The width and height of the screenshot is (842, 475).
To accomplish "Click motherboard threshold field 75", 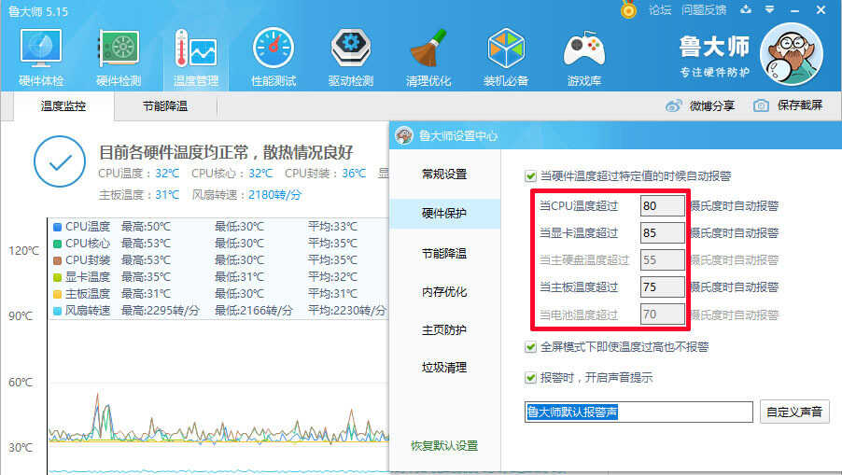I will click(662, 287).
